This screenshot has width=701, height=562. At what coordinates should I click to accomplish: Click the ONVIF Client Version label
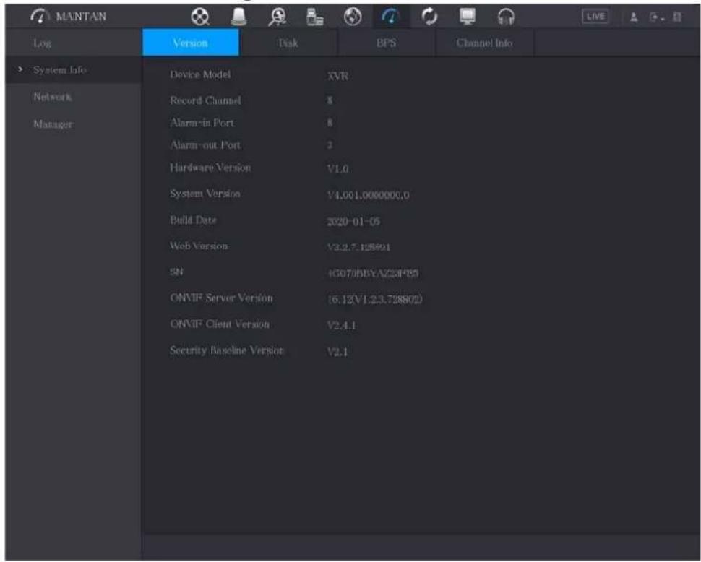(220, 324)
